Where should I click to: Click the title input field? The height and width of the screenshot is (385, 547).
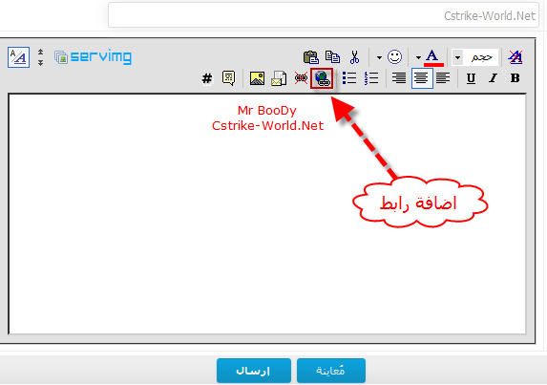pos(324,14)
